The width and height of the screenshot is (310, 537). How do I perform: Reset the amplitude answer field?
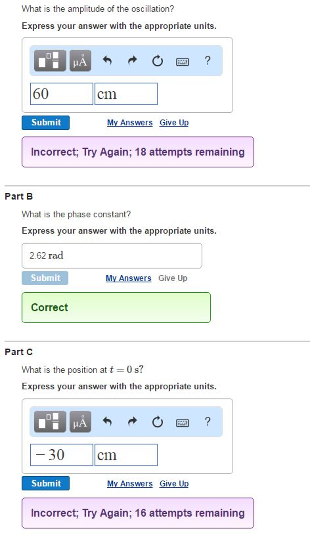click(x=157, y=61)
